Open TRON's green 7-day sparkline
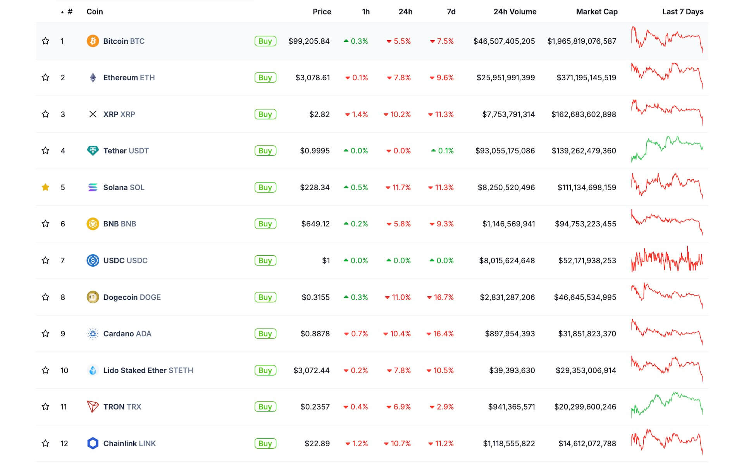744x463 pixels. [667, 405]
